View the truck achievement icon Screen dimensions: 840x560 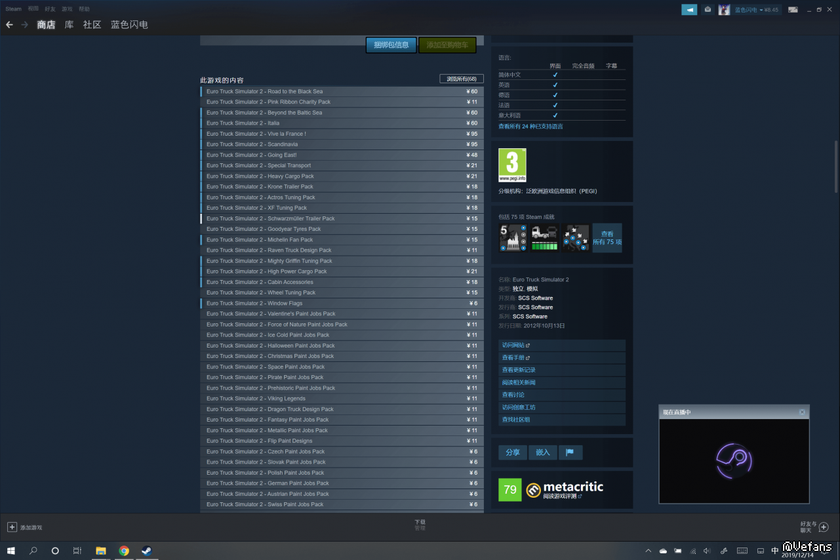coord(544,237)
